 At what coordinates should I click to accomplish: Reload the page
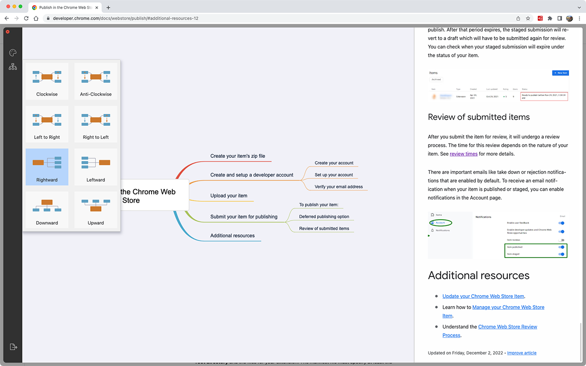(26, 18)
